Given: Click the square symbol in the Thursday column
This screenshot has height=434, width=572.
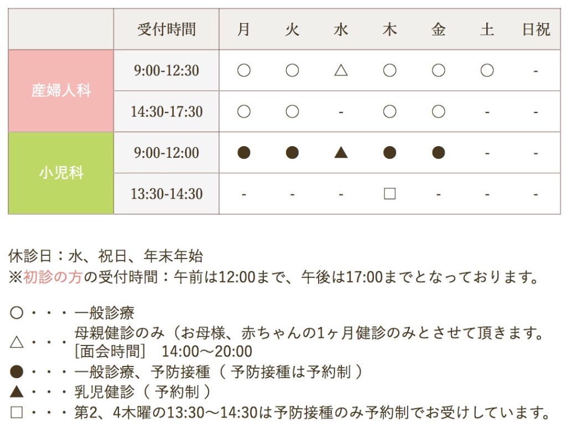Looking at the screenshot, I should pyautogui.click(x=389, y=194).
